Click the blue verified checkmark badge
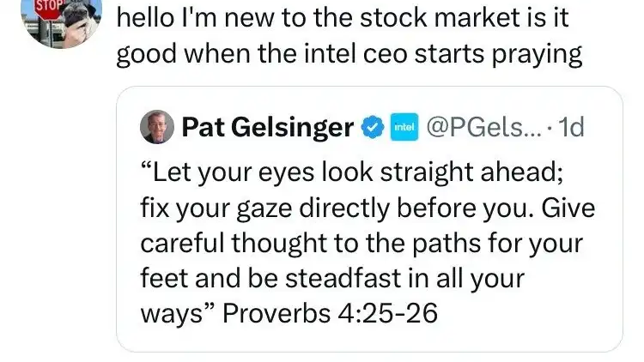This screenshot has width=644, height=362. pyautogui.click(x=372, y=128)
